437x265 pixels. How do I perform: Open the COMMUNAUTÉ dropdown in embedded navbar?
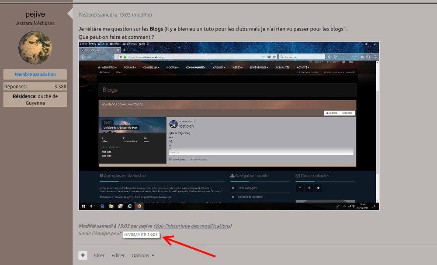pyautogui.click(x=196, y=67)
